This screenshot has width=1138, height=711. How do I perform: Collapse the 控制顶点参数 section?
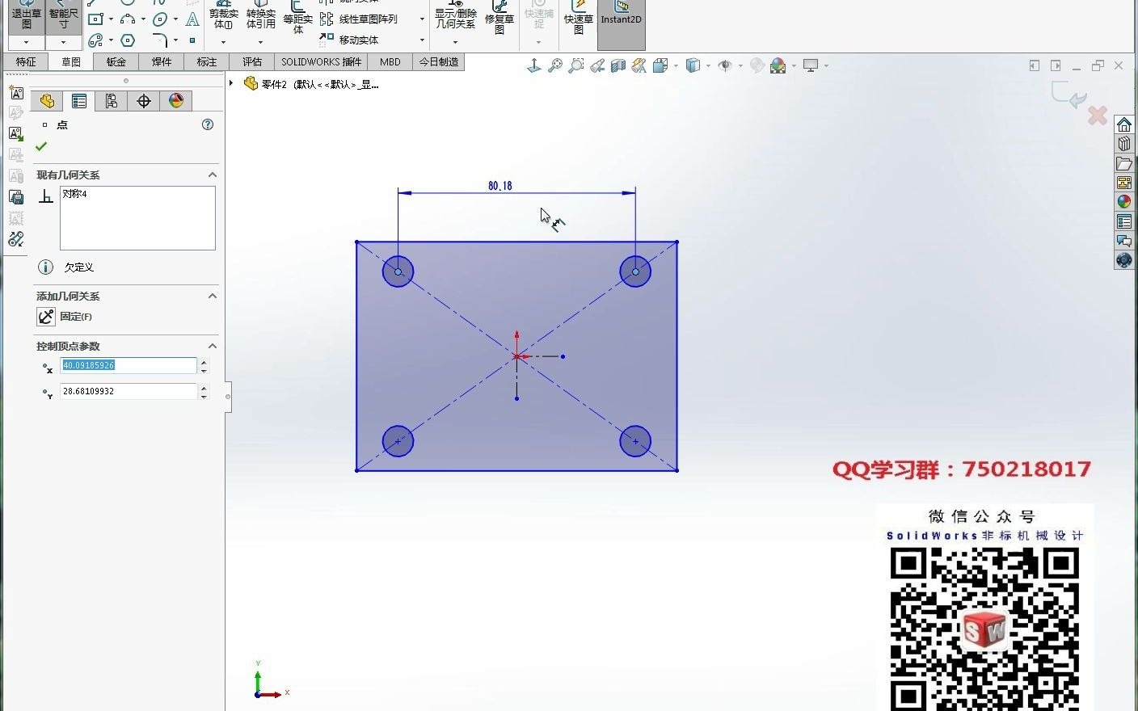click(212, 346)
